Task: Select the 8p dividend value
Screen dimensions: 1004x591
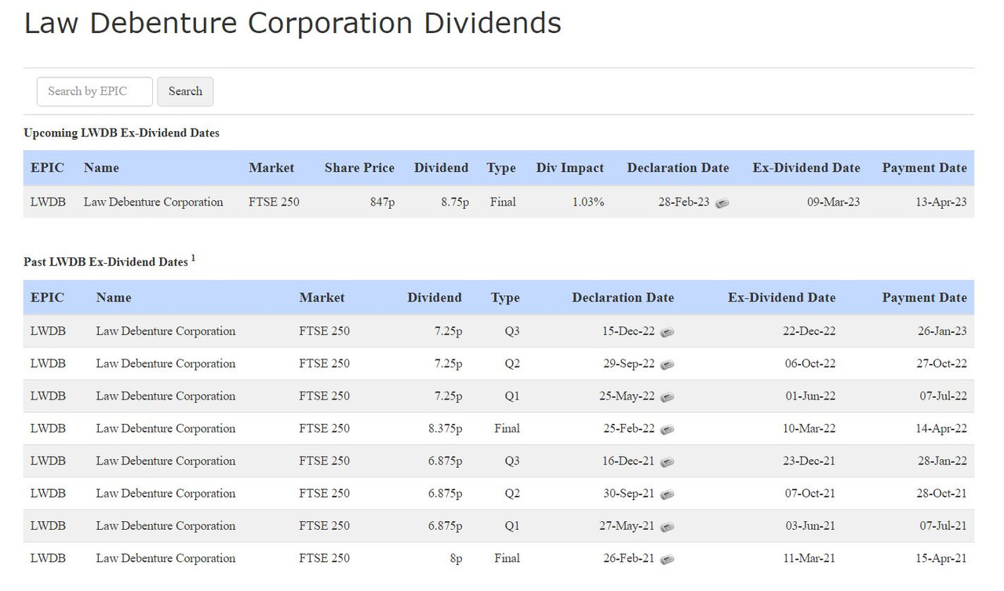Action: [x=455, y=559]
